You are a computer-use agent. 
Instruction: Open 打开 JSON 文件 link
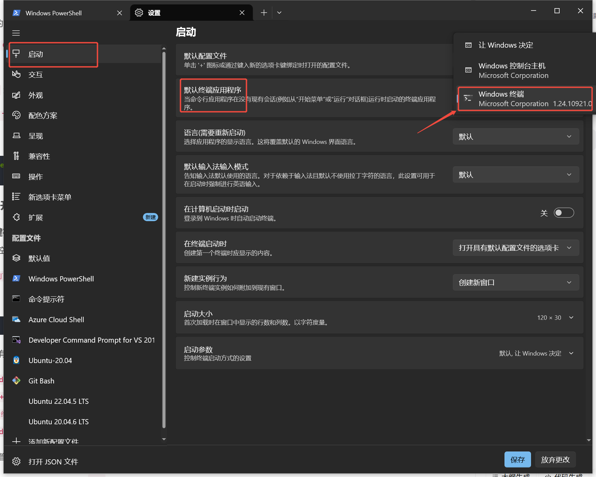[x=83, y=462]
